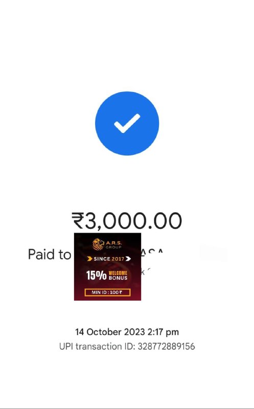Image resolution: width=254 pixels, height=409 pixels.
Task: Click the faint grey box beside recipient
Action: [x=213, y=253]
